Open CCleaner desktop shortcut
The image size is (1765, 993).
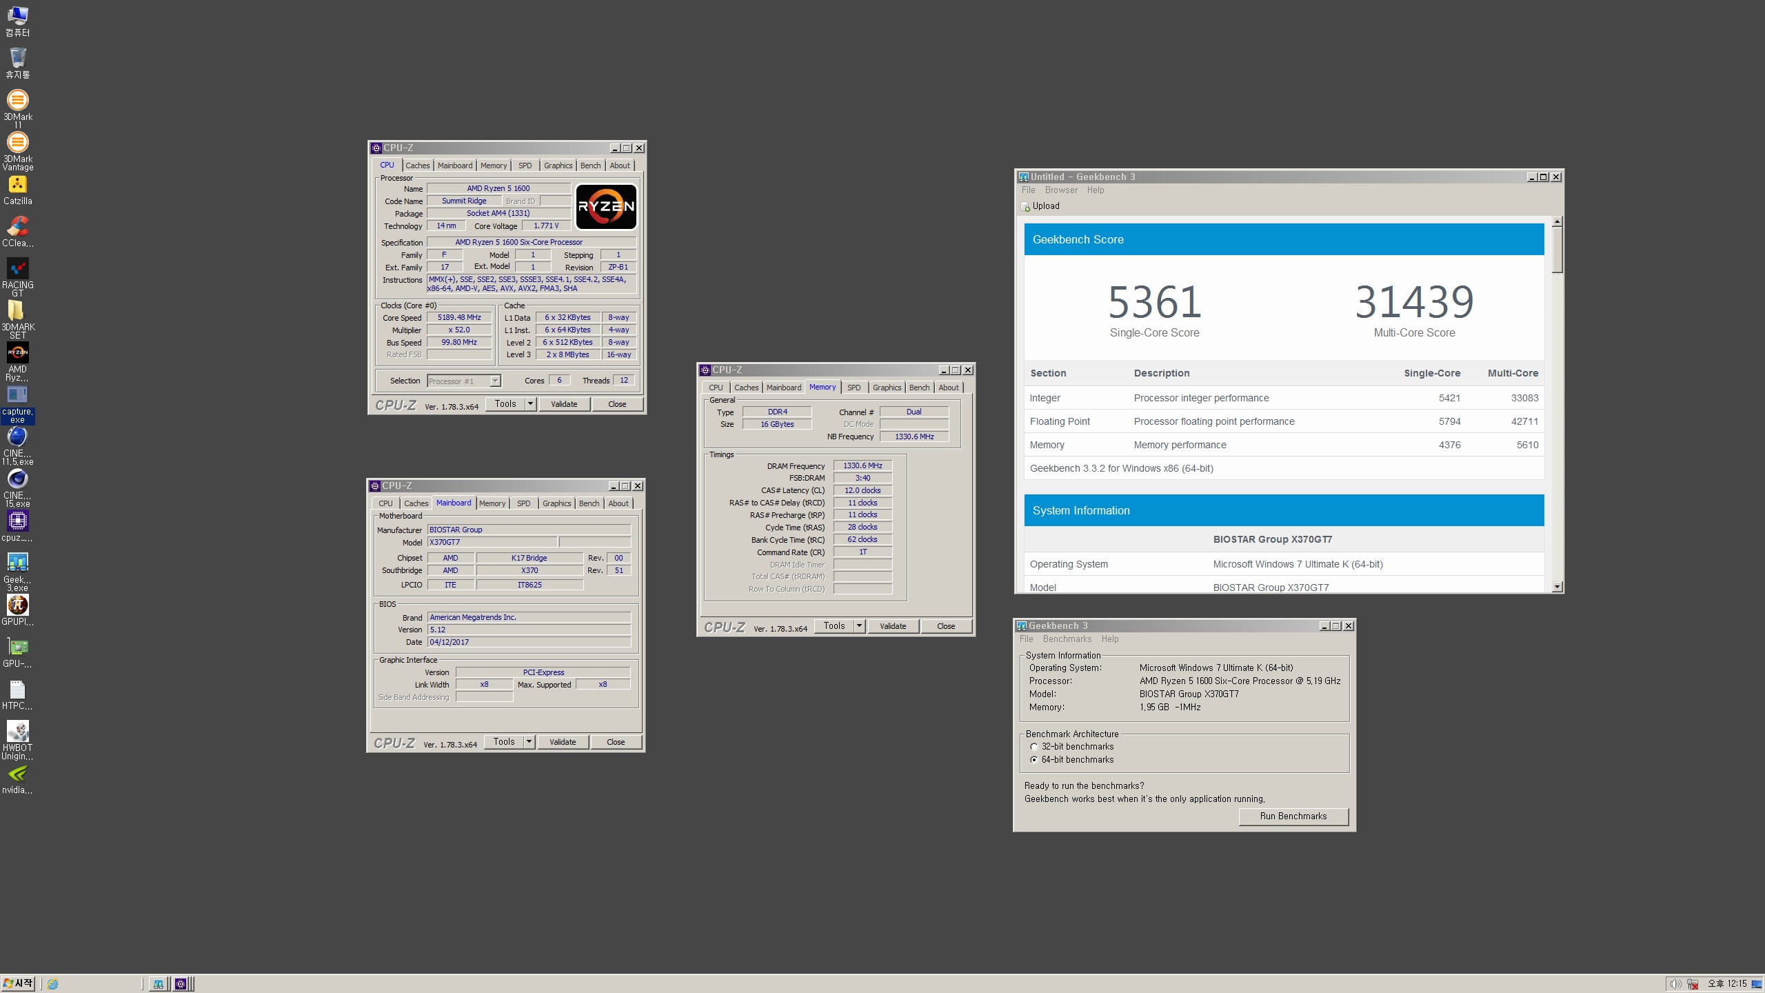coord(17,232)
